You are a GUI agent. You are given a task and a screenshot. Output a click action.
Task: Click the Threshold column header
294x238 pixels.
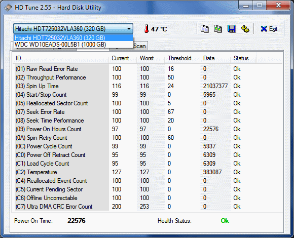point(182,58)
